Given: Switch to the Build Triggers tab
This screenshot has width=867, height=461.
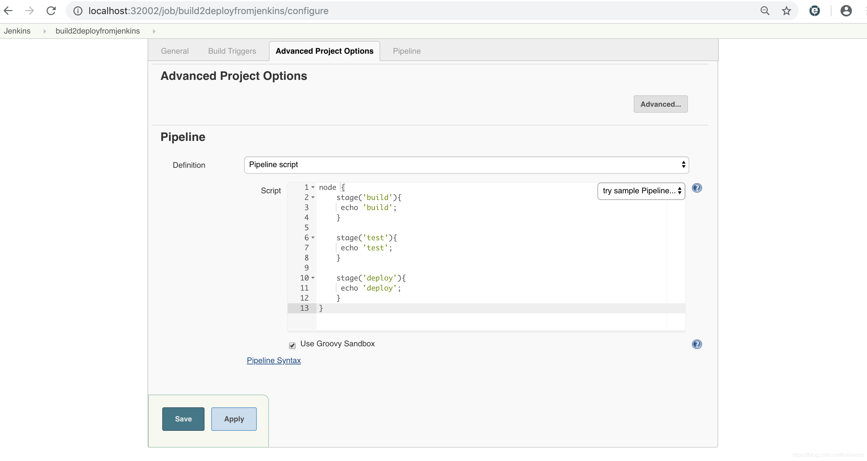Looking at the screenshot, I should pos(232,51).
